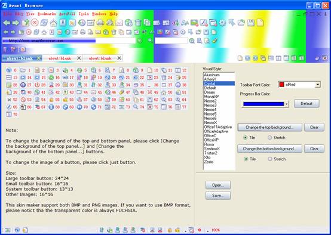
Task: Select image button number 66 icon
Action: pos(26,107)
